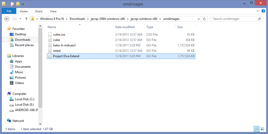Click the New folder quick access icon

pos(18,4)
